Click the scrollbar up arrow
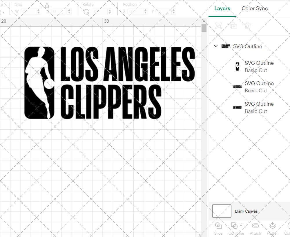 pos(204,21)
